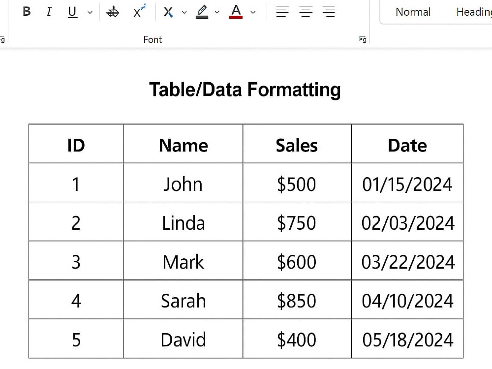Click the cell containing $750
The image size is (492, 369).
coord(297,221)
